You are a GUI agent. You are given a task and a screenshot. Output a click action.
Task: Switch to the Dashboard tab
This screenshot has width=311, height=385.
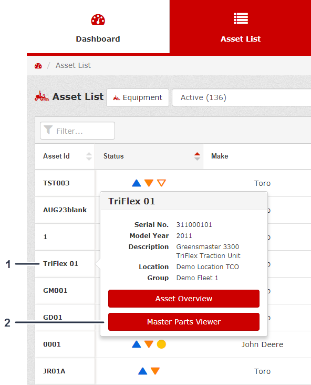click(x=98, y=27)
